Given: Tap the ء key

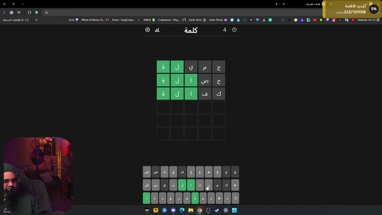Looking at the screenshot, I should 163,198.
